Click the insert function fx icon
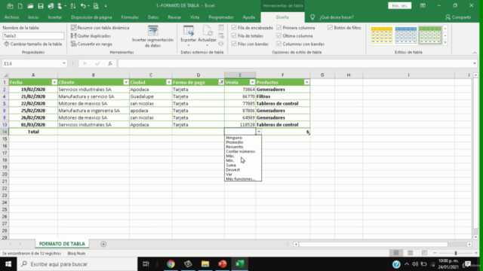The width and height of the screenshot is (483, 271). [110, 63]
